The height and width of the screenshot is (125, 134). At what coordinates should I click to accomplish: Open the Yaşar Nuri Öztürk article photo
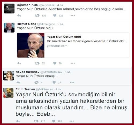tap(31, 45)
